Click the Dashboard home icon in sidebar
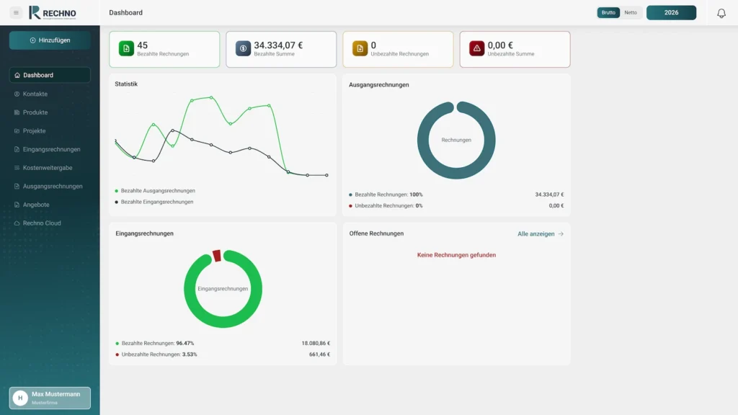Image resolution: width=738 pixels, height=415 pixels. coord(17,75)
